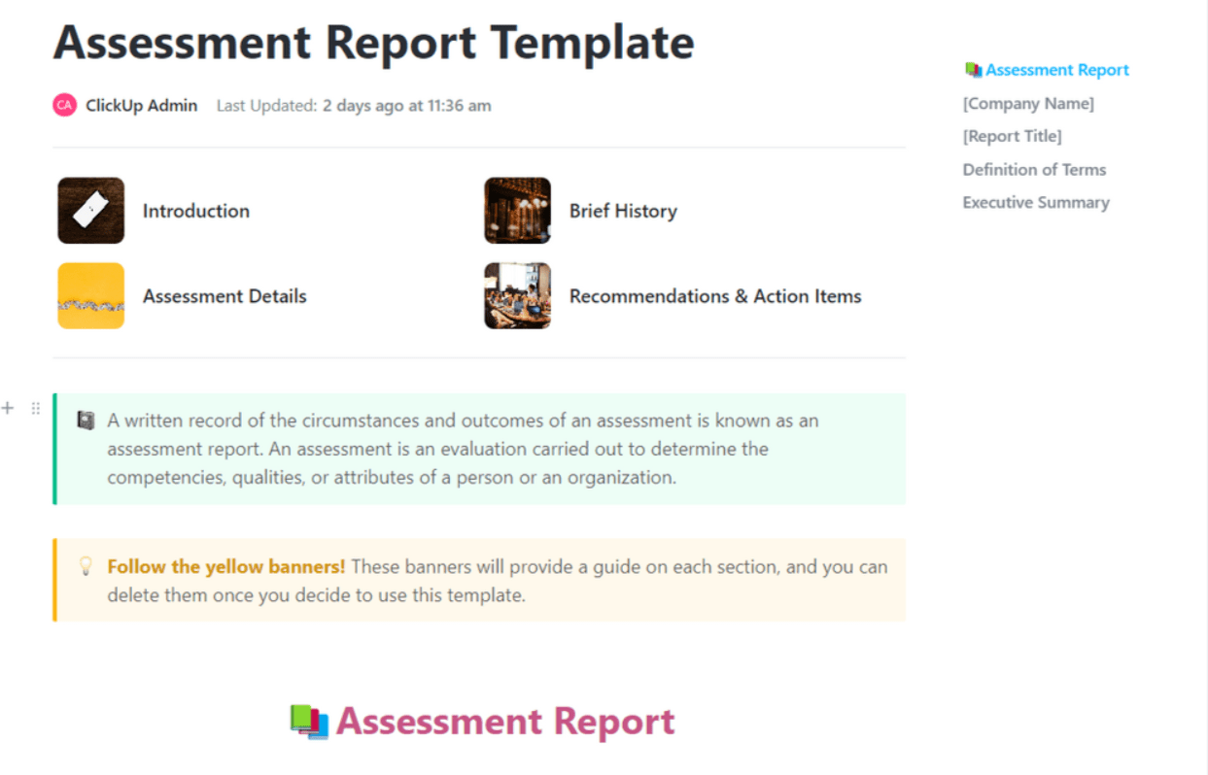Screen dimensions: 1208x775
Task: Open the Brief History page thumbnail
Action: (x=517, y=211)
